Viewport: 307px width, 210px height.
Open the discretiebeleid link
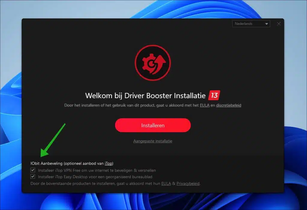tap(229, 105)
